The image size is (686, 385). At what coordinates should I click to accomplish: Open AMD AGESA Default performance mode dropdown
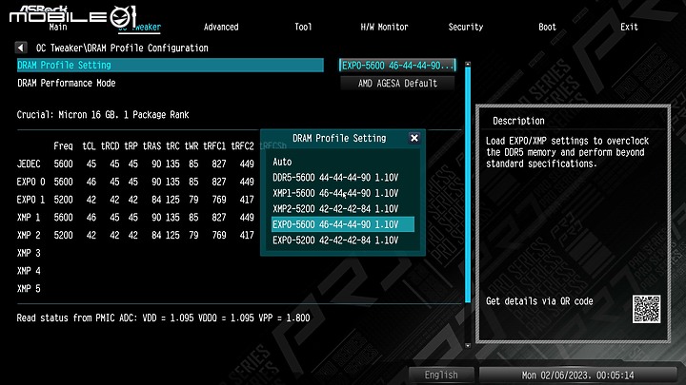pos(397,84)
